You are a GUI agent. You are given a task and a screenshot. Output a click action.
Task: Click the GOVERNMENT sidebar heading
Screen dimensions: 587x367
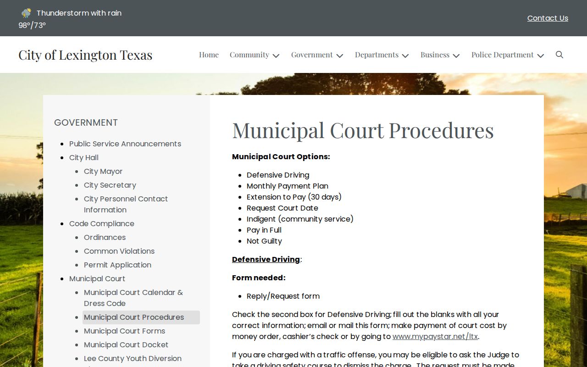point(86,122)
